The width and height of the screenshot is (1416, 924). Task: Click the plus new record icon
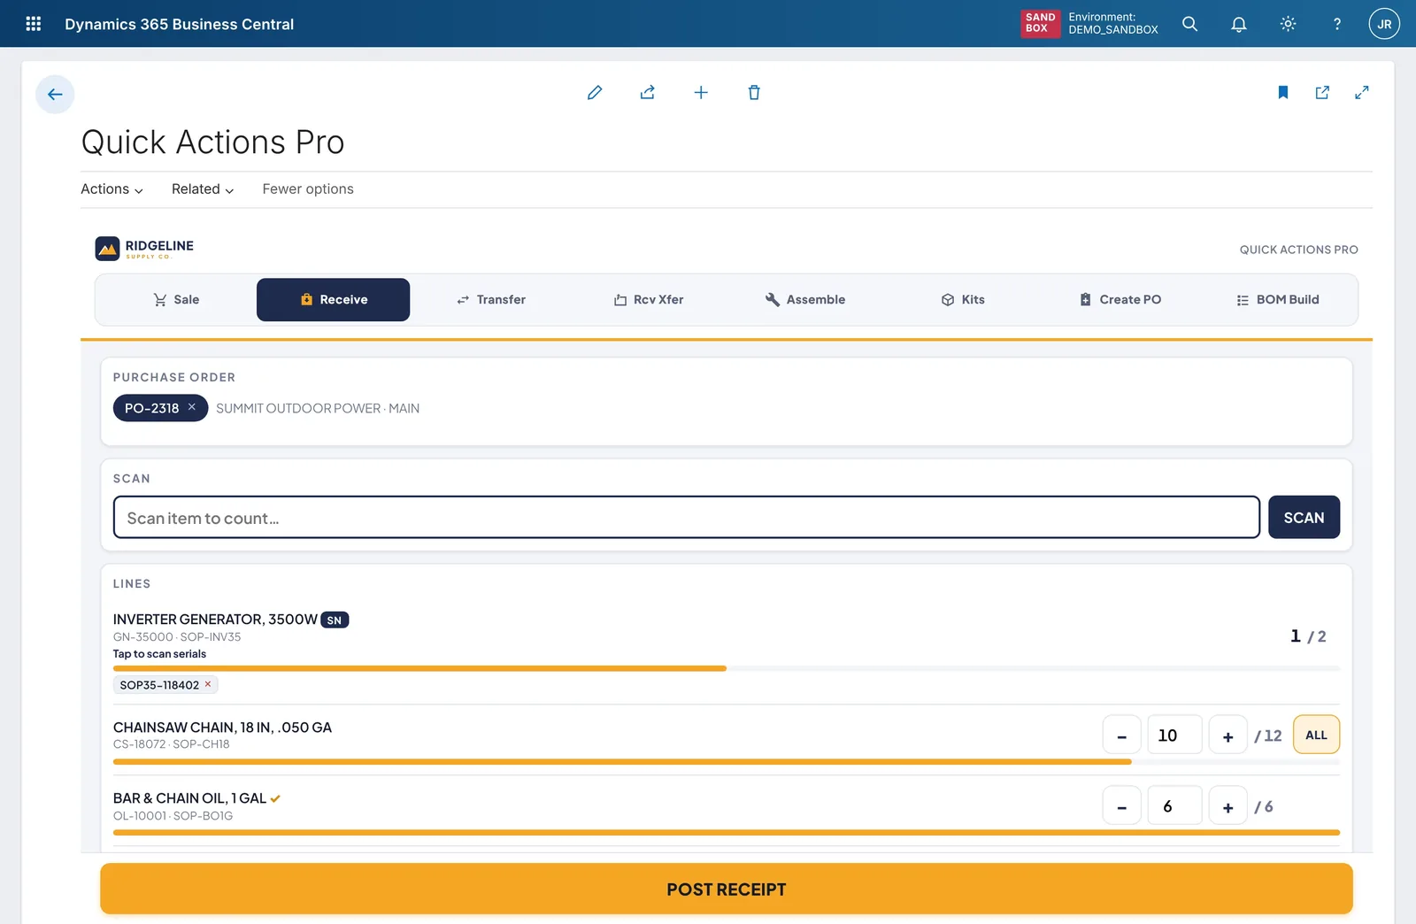coord(701,92)
